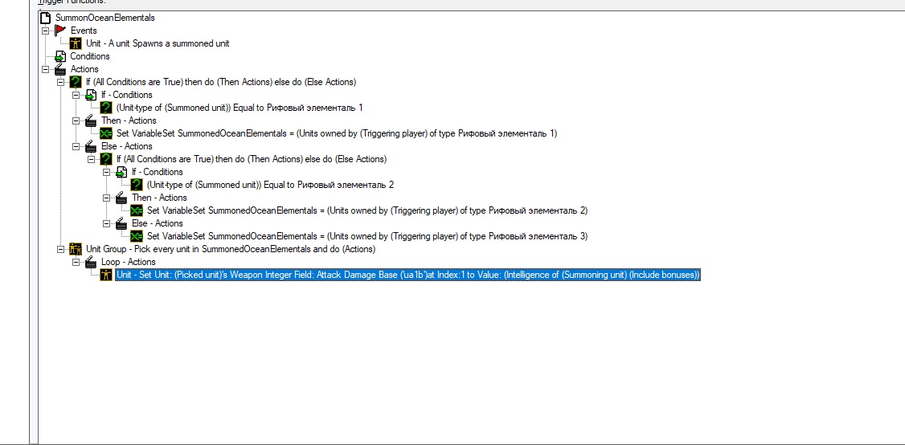Screen dimensions: 905x445
Task: Collapse the Events node
Action: (45, 31)
